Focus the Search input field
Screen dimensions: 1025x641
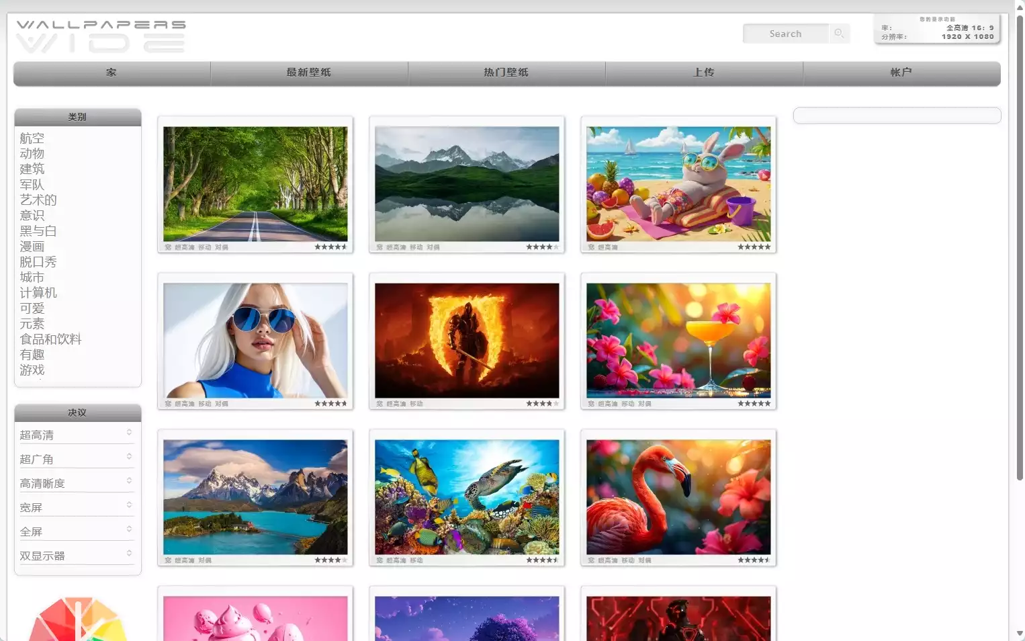(785, 34)
